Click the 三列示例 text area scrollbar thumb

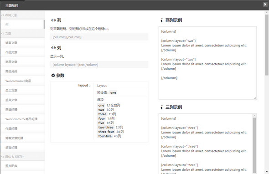coord(254,145)
